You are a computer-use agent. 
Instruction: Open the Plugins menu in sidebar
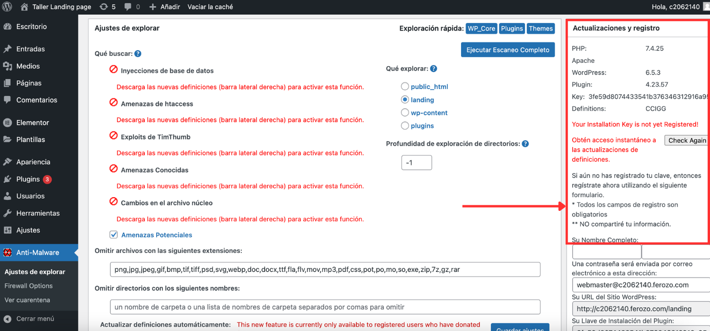click(x=28, y=179)
